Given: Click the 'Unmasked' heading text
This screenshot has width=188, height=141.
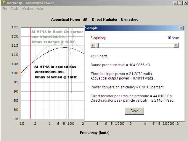Looking at the screenshot, I should pos(130,20).
